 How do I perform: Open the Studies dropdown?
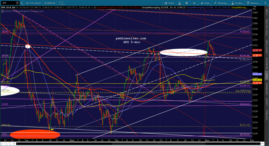pyautogui.click(x=237, y=3)
